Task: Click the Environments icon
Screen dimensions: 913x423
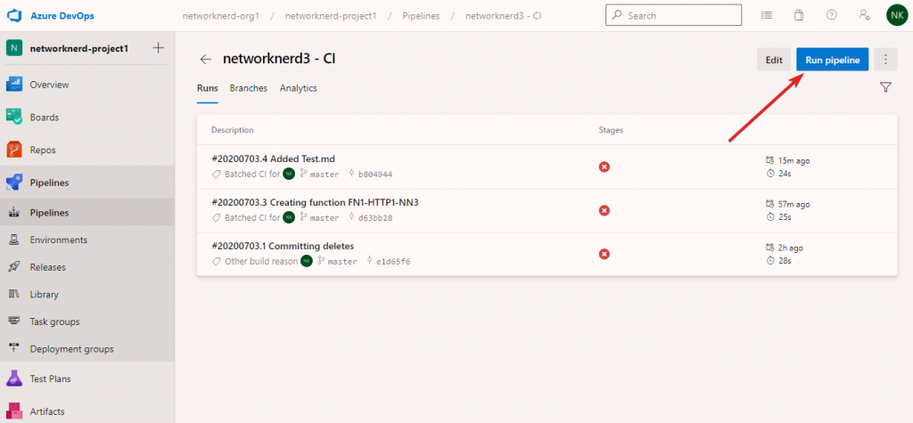Action: click(14, 240)
